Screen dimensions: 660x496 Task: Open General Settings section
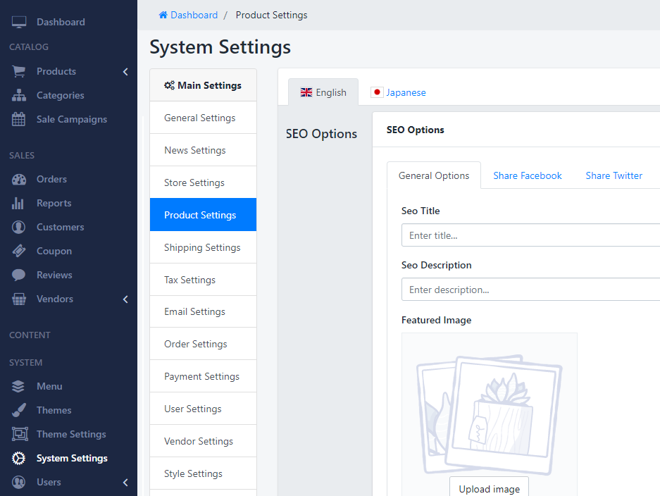(x=204, y=118)
